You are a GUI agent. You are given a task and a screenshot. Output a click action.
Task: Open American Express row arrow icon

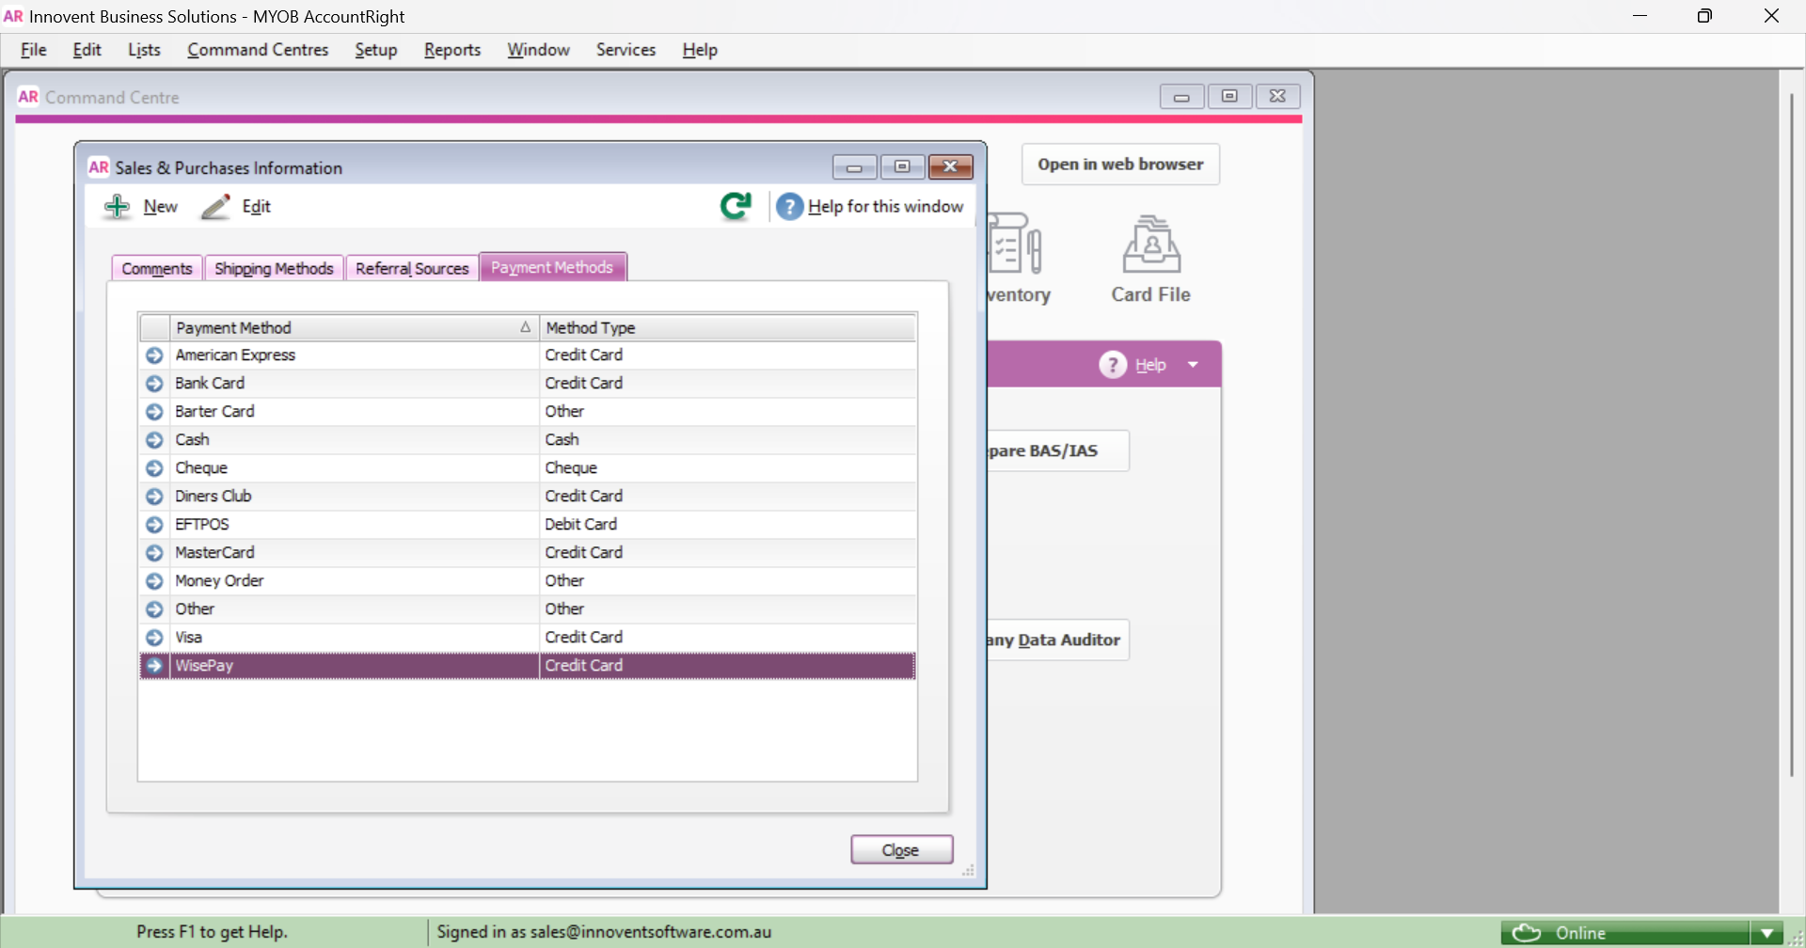(154, 355)
